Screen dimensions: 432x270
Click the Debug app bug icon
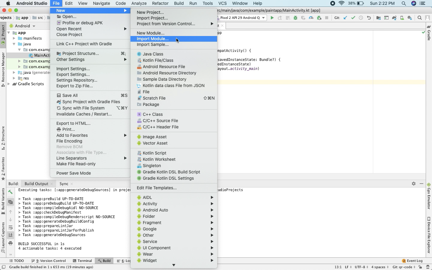[295, 18]
